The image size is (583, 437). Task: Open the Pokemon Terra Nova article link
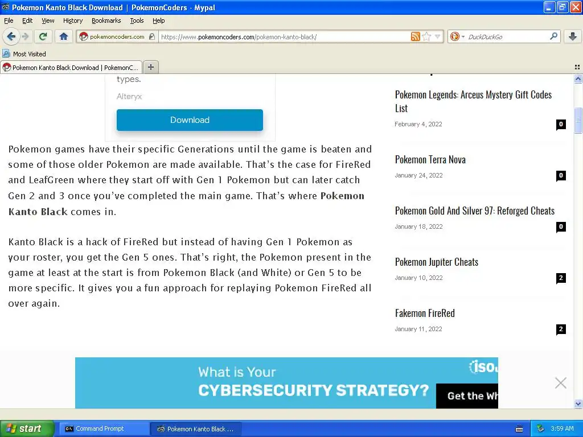430,160
